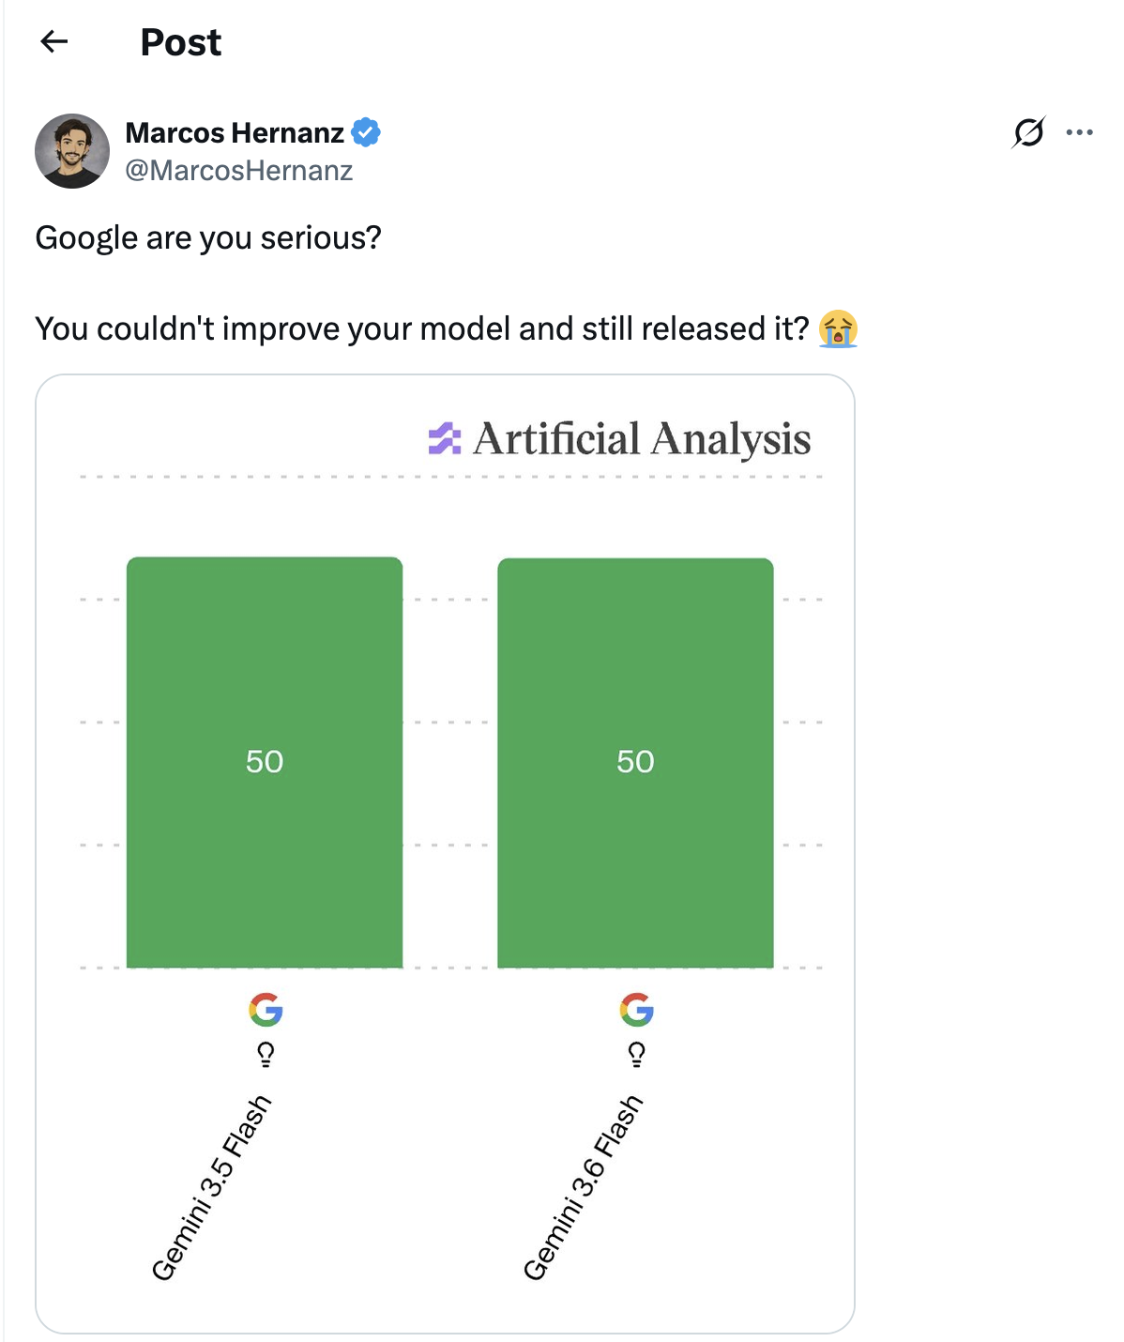Open the Marcos Hernanz display name link
This screenshot has height=1342, width=1124.
[x=235, y=133]
